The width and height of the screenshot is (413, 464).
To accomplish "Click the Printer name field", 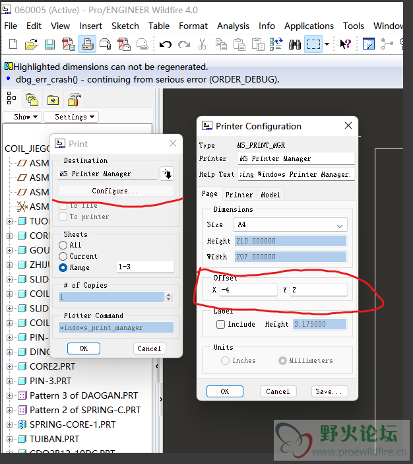I will 296,158.
